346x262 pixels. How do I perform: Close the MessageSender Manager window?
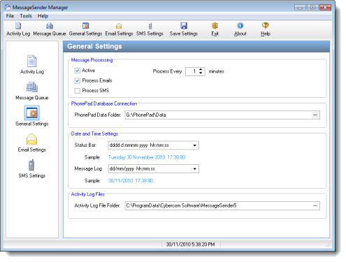pos(325,8)
